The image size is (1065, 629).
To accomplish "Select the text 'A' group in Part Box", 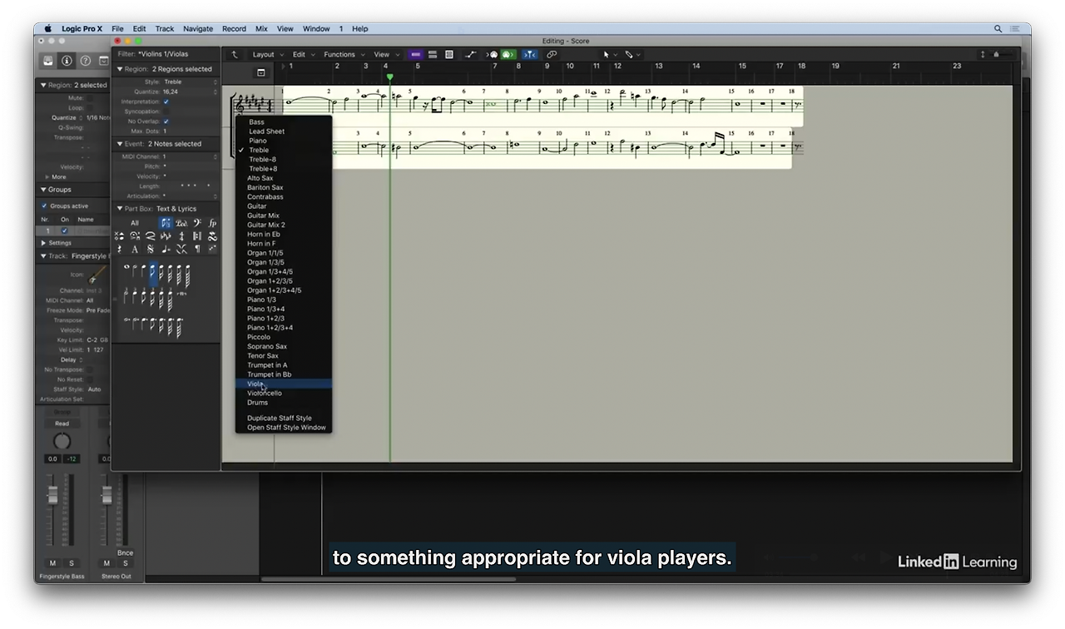I will pos(135,249).
